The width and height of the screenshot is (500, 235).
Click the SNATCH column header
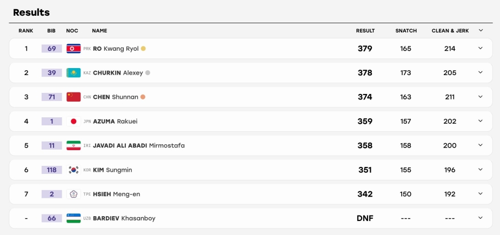(406, 31)
